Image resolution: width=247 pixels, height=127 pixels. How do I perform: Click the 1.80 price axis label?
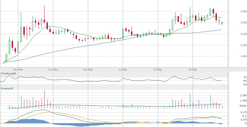tap(244, 56)
